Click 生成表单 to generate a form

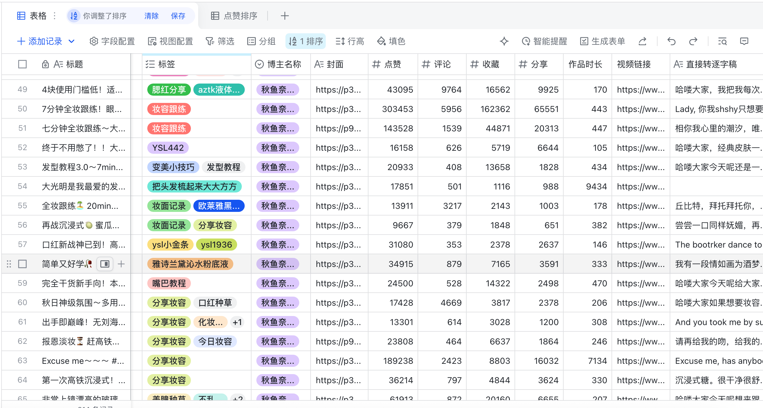tap(602, 41)
